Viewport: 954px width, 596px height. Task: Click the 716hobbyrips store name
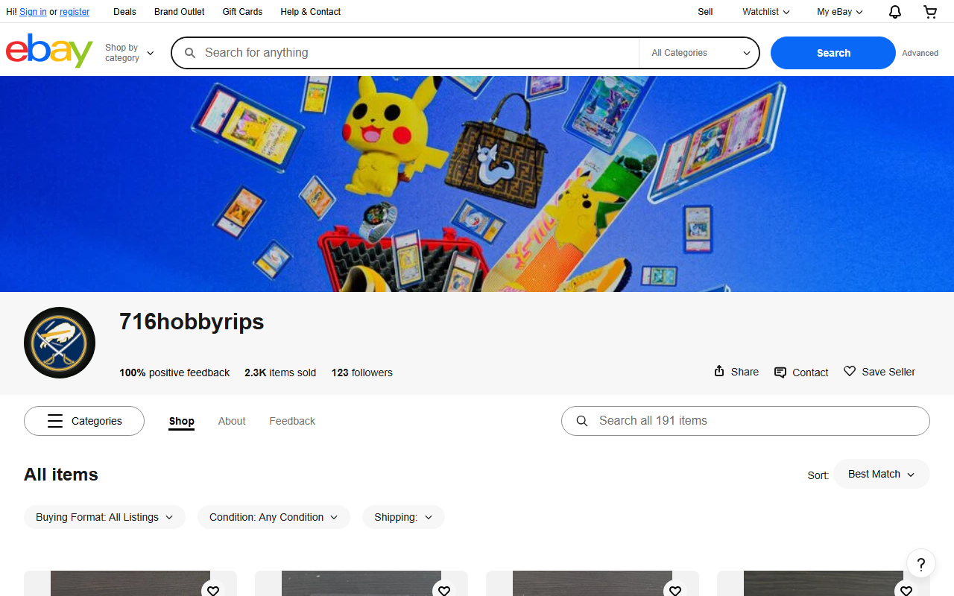click(x=192, y=322)
